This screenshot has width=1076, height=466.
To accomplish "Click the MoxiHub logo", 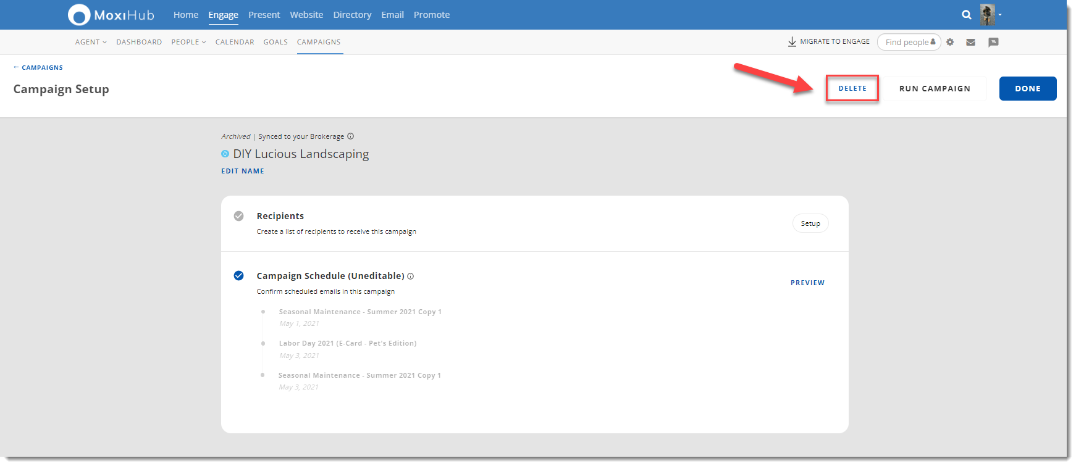I will pyautogui.click(x=111, y=15).
